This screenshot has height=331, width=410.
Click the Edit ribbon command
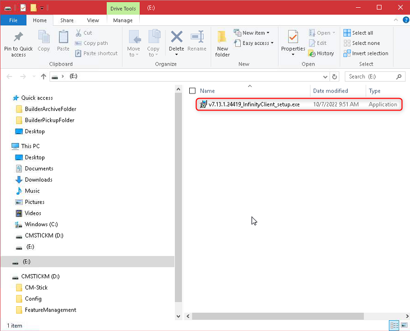pyautogui.click(x=318, y=43)
